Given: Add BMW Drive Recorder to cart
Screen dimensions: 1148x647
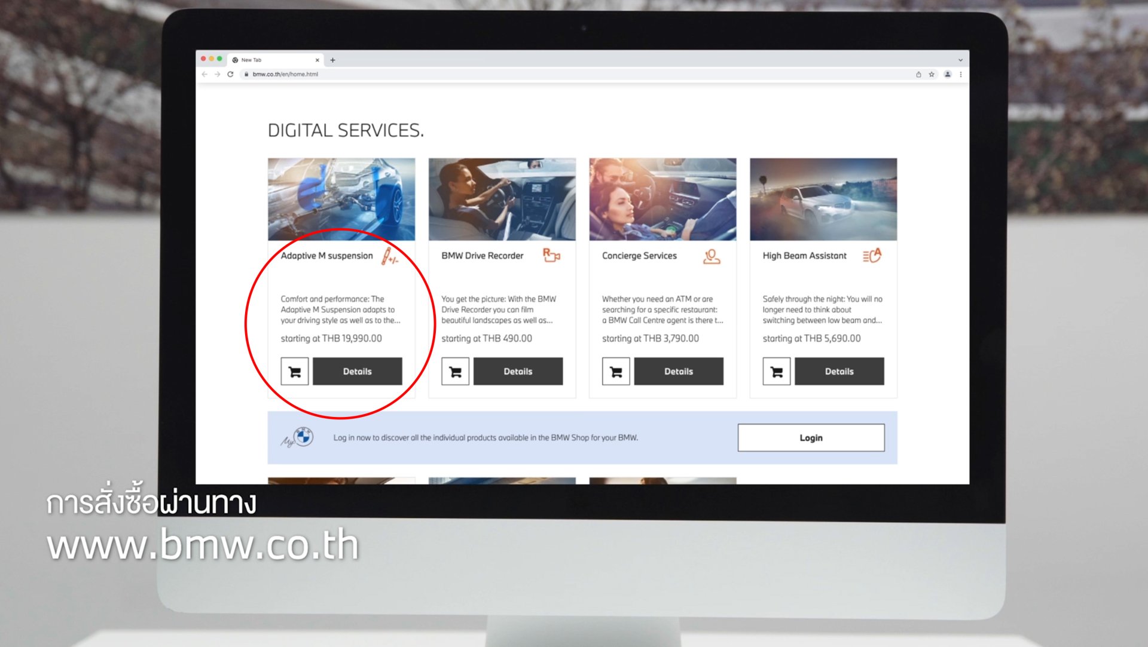Looking at the screenshot, I should pyautogui.click(x=455, y=372).
